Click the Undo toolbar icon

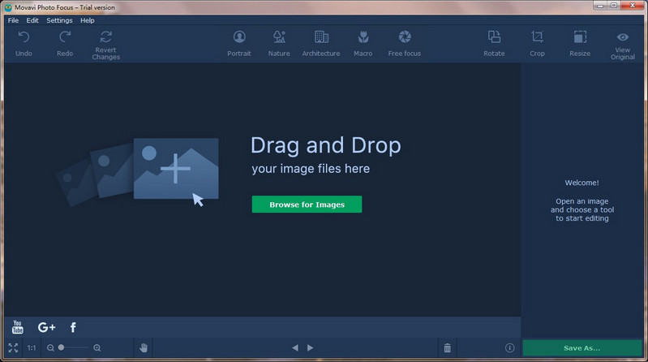tap(24, 37)
